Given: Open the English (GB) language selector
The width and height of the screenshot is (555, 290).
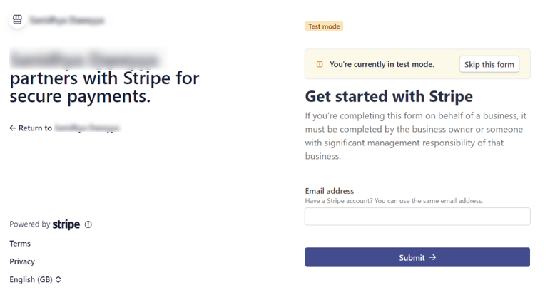Looking at the screenshot, I should 36,279.
